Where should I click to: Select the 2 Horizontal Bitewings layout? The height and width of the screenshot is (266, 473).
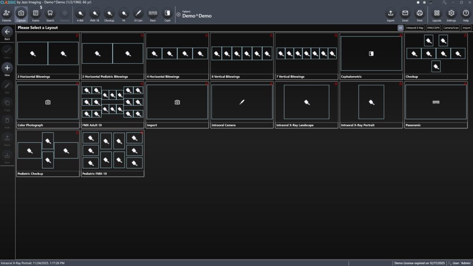tap(48, 56)
